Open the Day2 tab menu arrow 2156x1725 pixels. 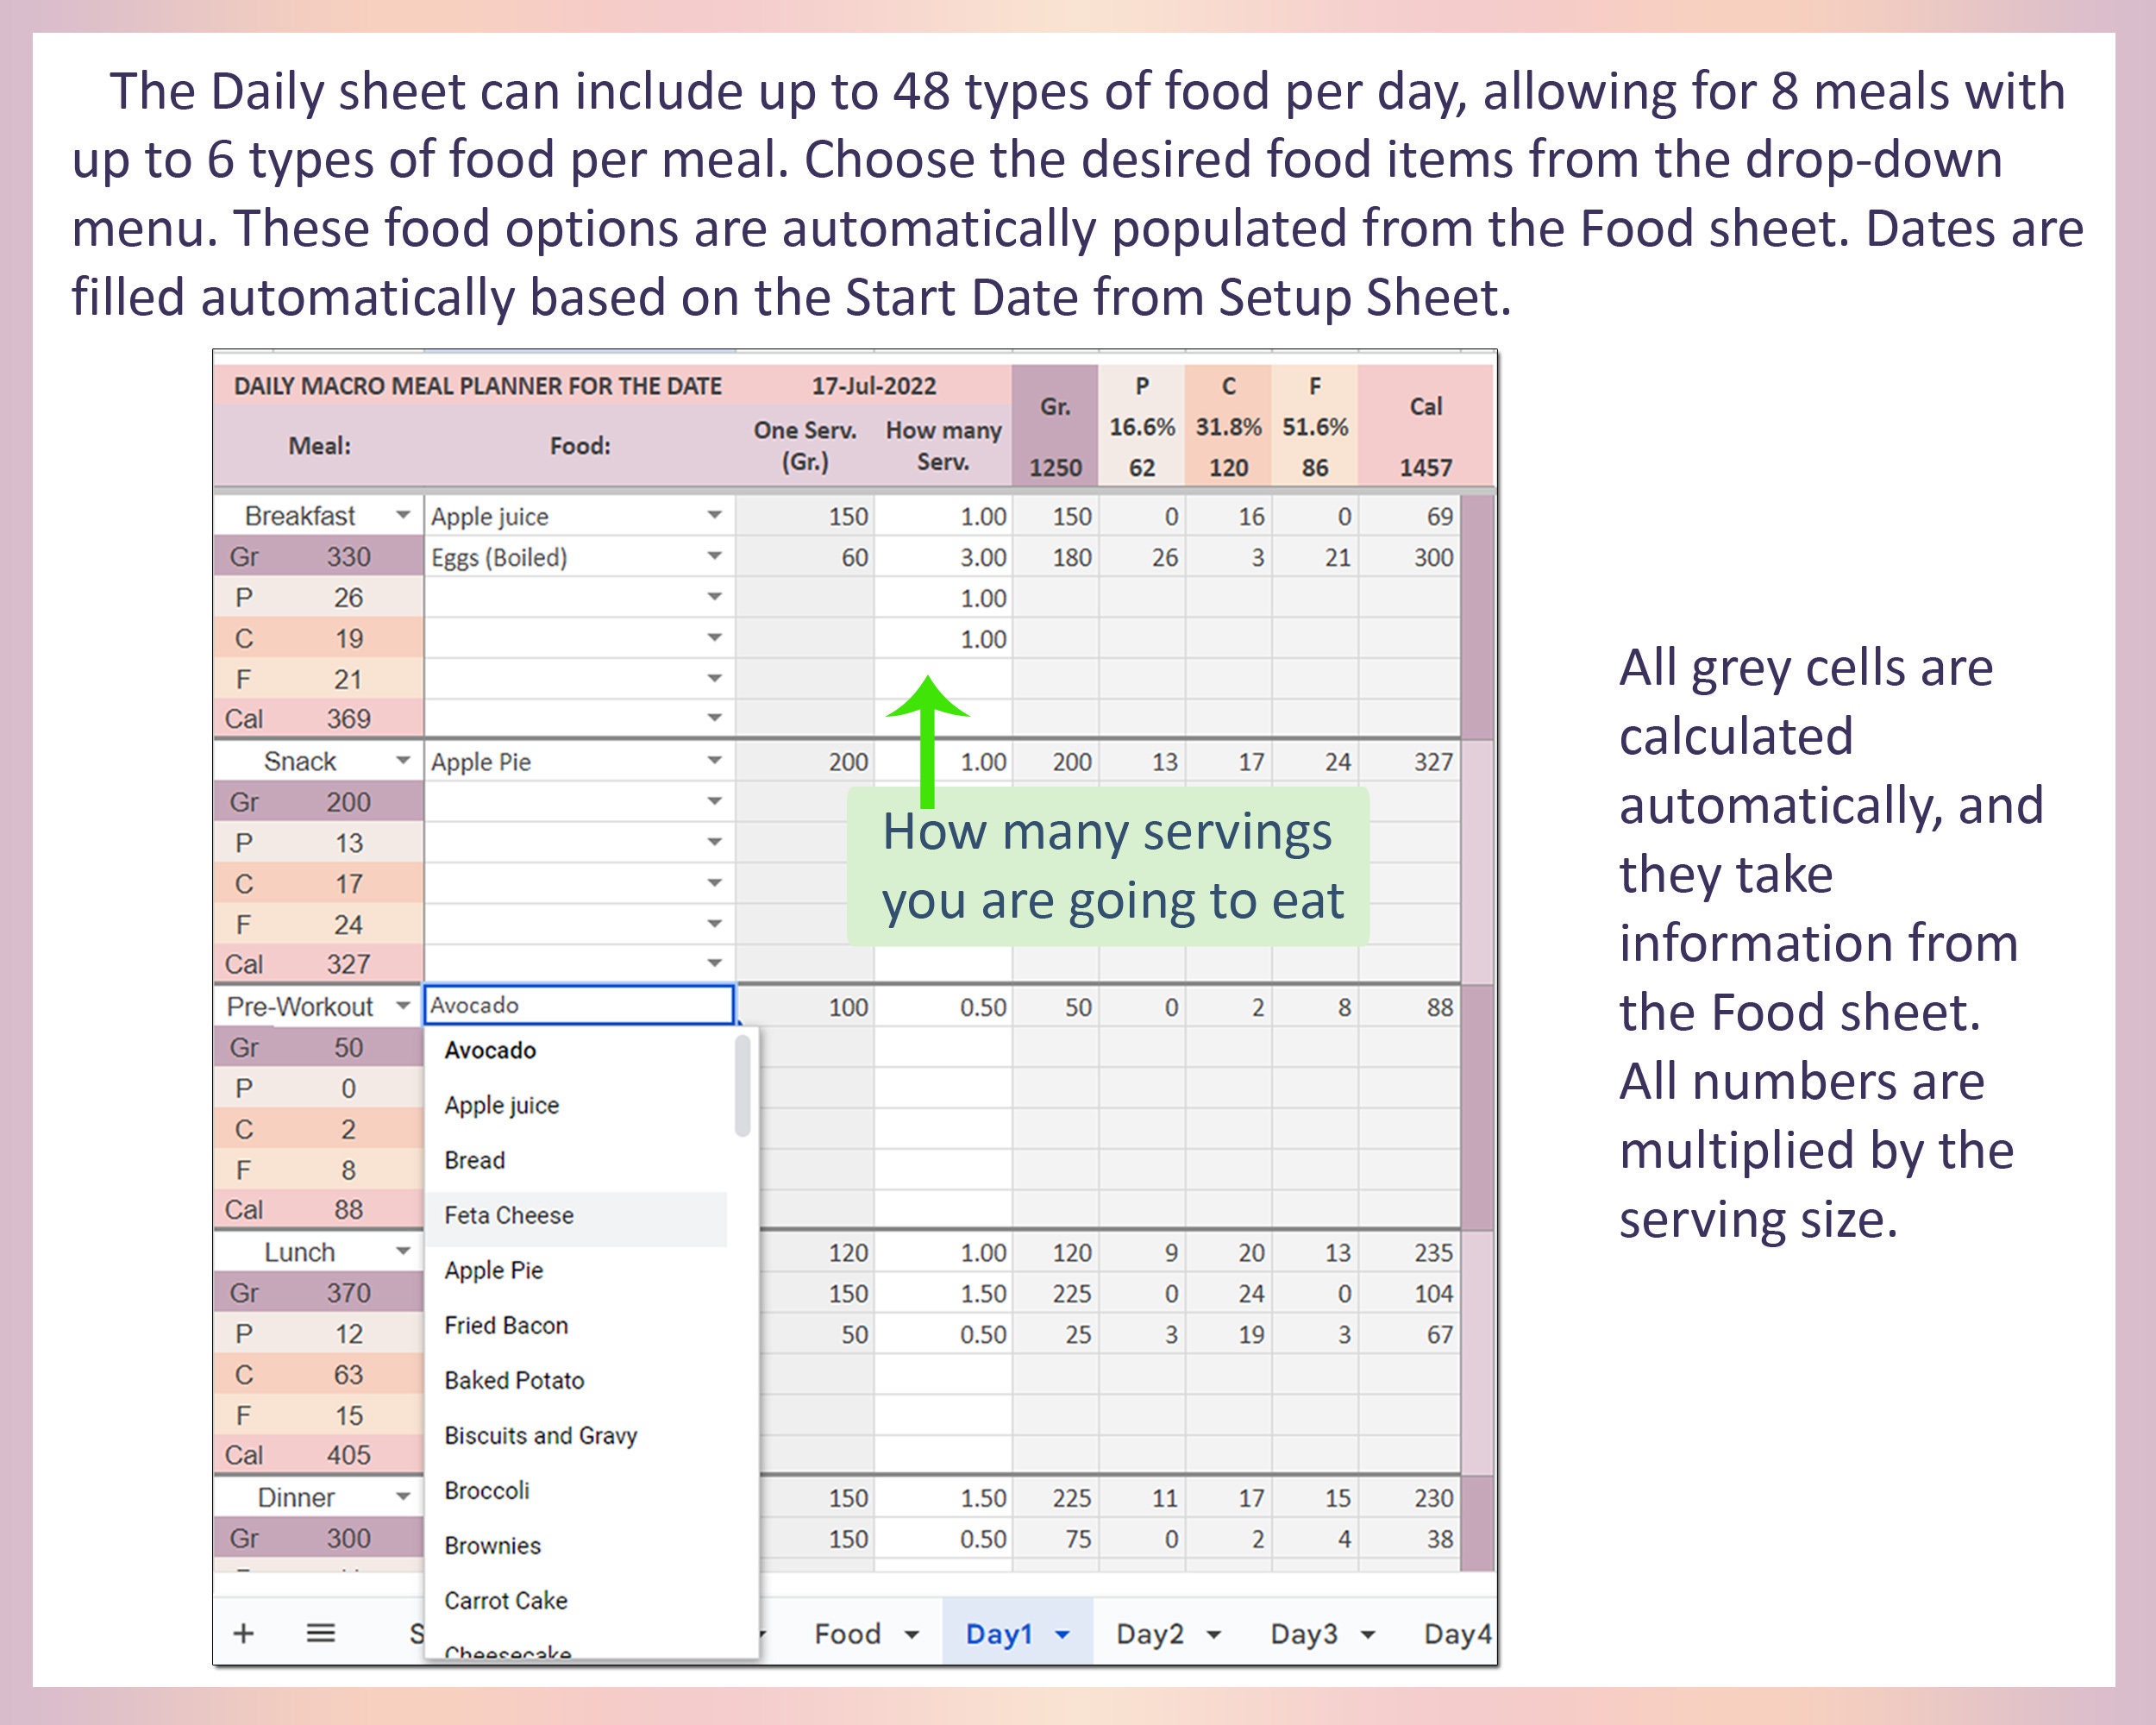point(1214,1635)
